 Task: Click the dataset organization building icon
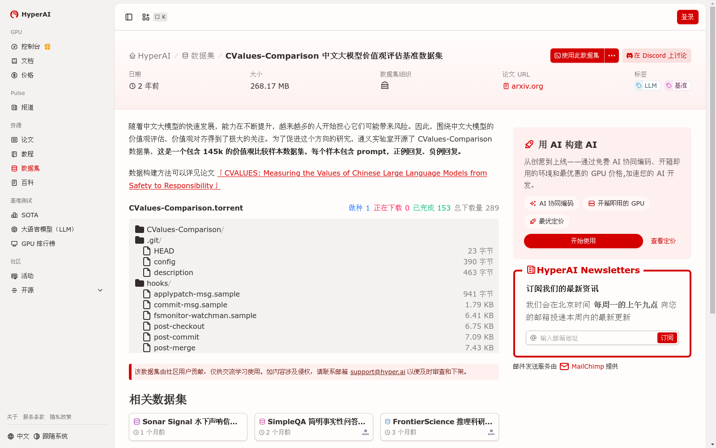pos(385,86)
